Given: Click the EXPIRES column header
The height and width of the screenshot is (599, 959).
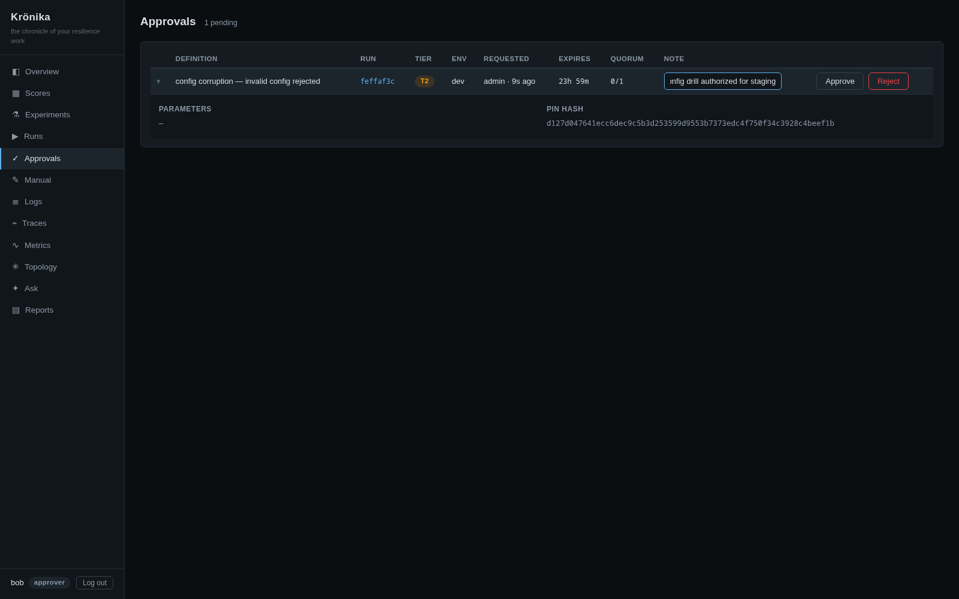Looking at the screenshot, I should click(x=574, y=59).
